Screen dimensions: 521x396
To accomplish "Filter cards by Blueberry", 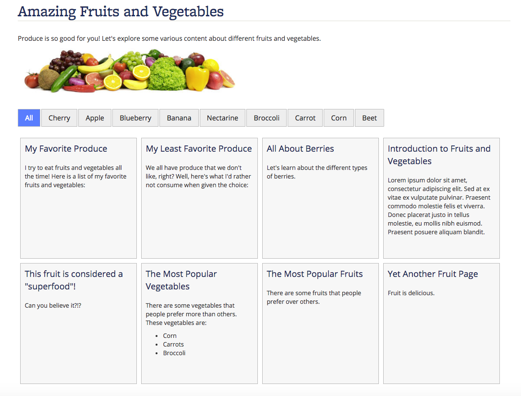I will tap(135, 118).
